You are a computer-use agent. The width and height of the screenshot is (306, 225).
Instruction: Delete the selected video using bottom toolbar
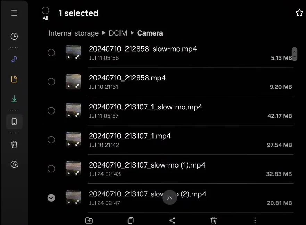(214, 220)
